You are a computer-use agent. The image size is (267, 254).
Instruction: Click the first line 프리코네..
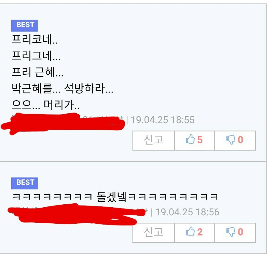tap(35, 39)
